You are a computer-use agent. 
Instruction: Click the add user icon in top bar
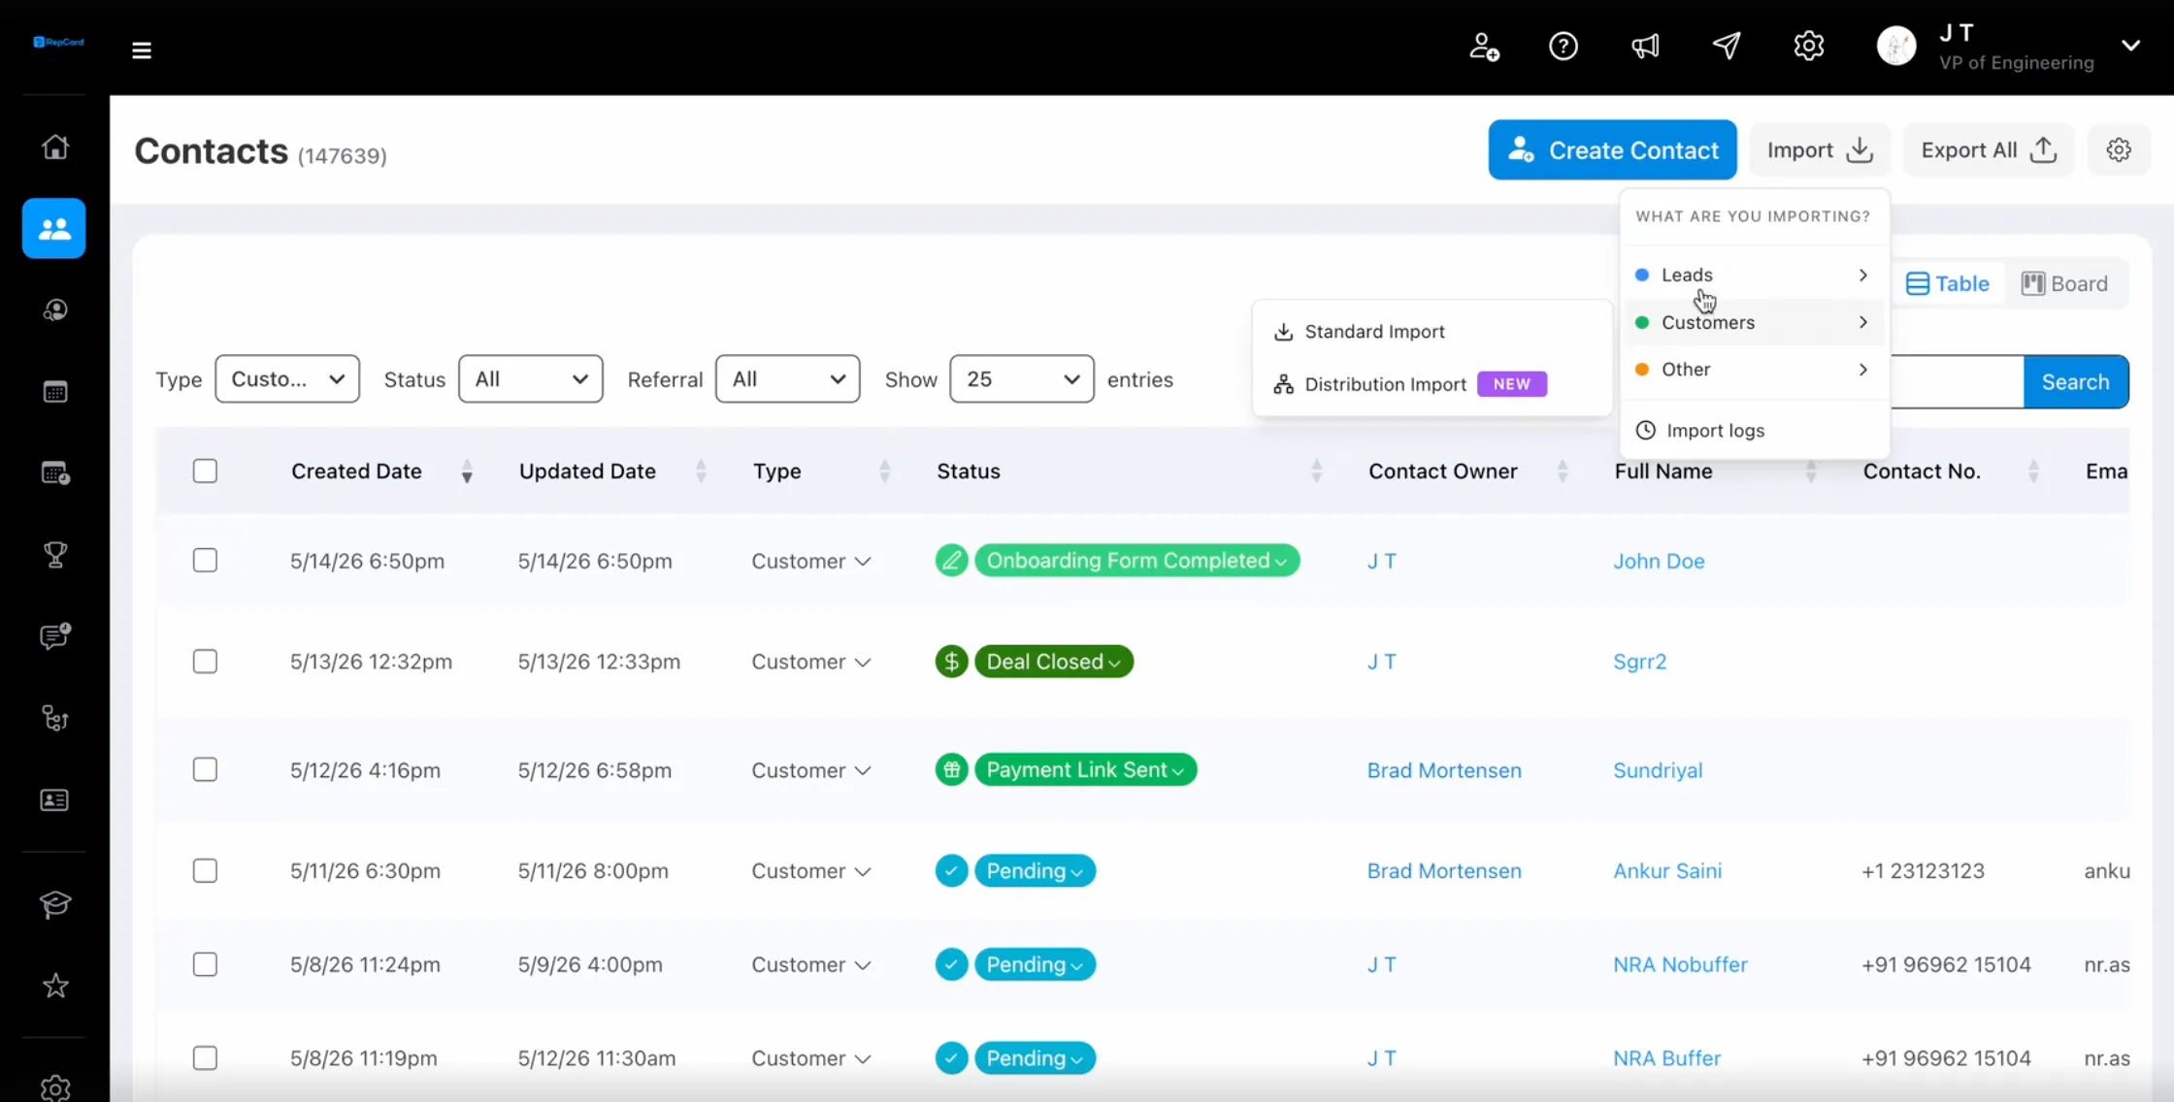coord(1484,46)
